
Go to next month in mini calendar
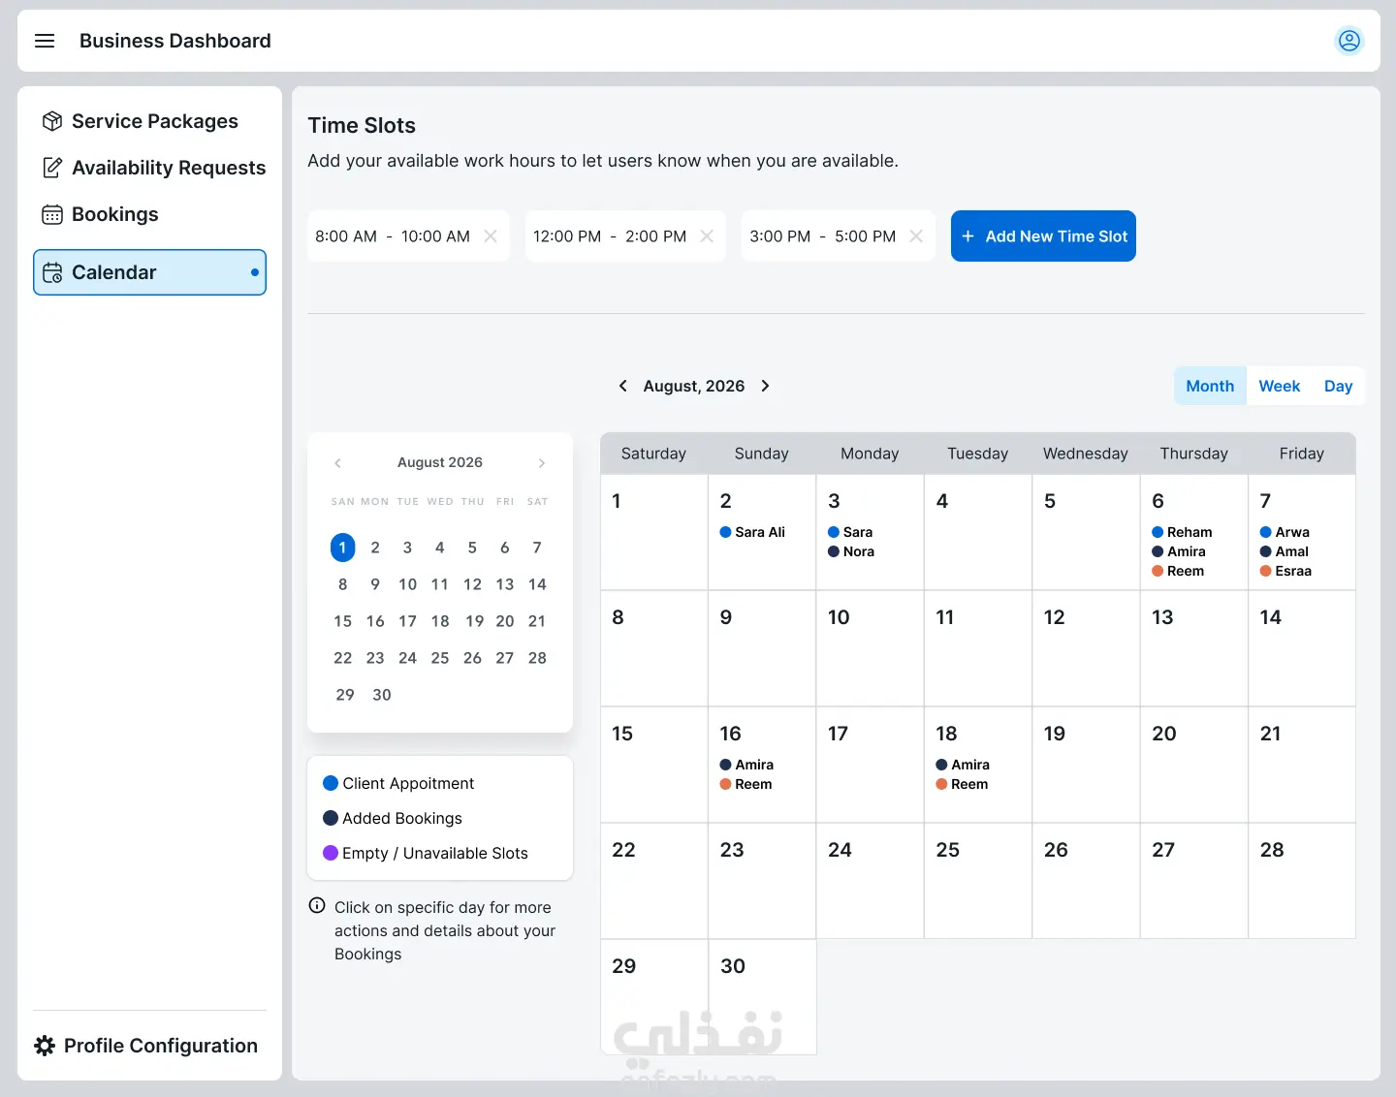(542, 463)
